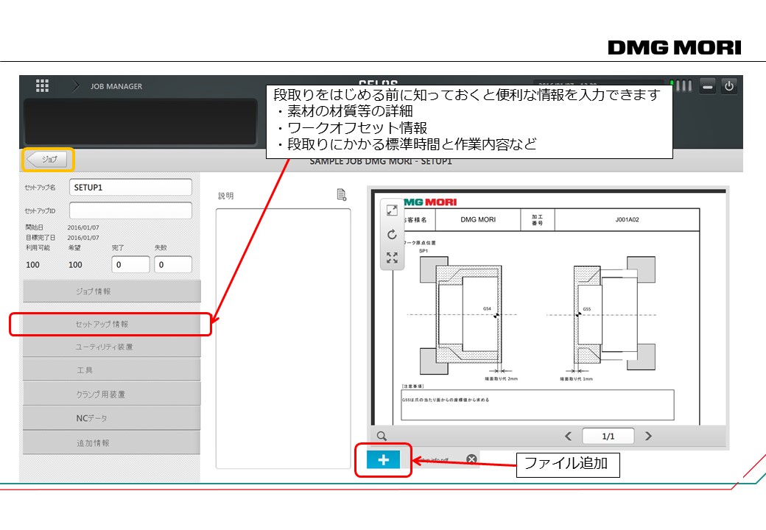The image size is (766, 530).
Task: Click the 完了 count field
Action: [130, 264]
